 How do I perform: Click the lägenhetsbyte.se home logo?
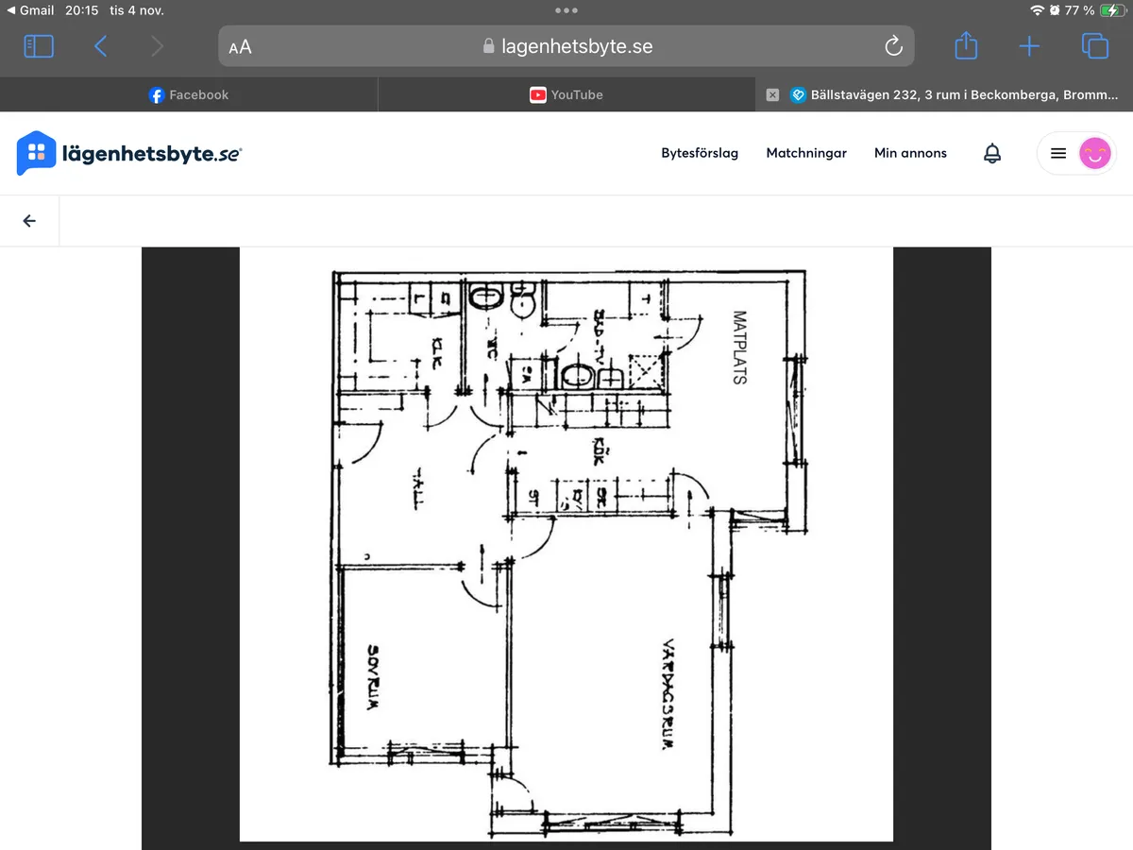pyautogui.click(x=129, y=153)
